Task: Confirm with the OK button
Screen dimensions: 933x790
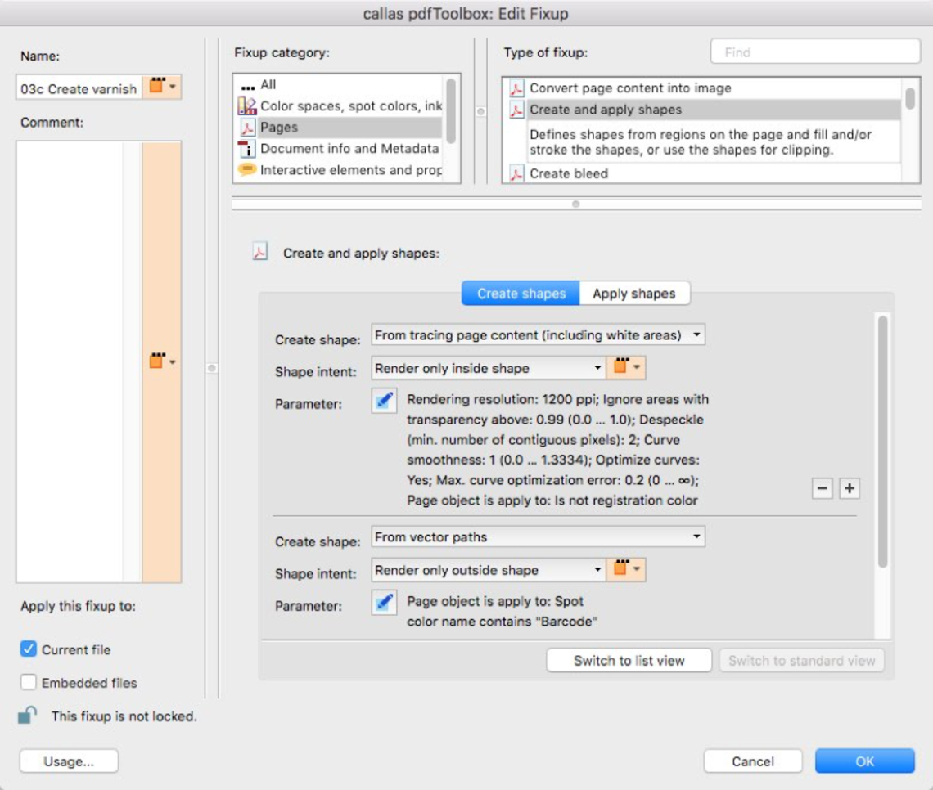Action: (864, 761)
